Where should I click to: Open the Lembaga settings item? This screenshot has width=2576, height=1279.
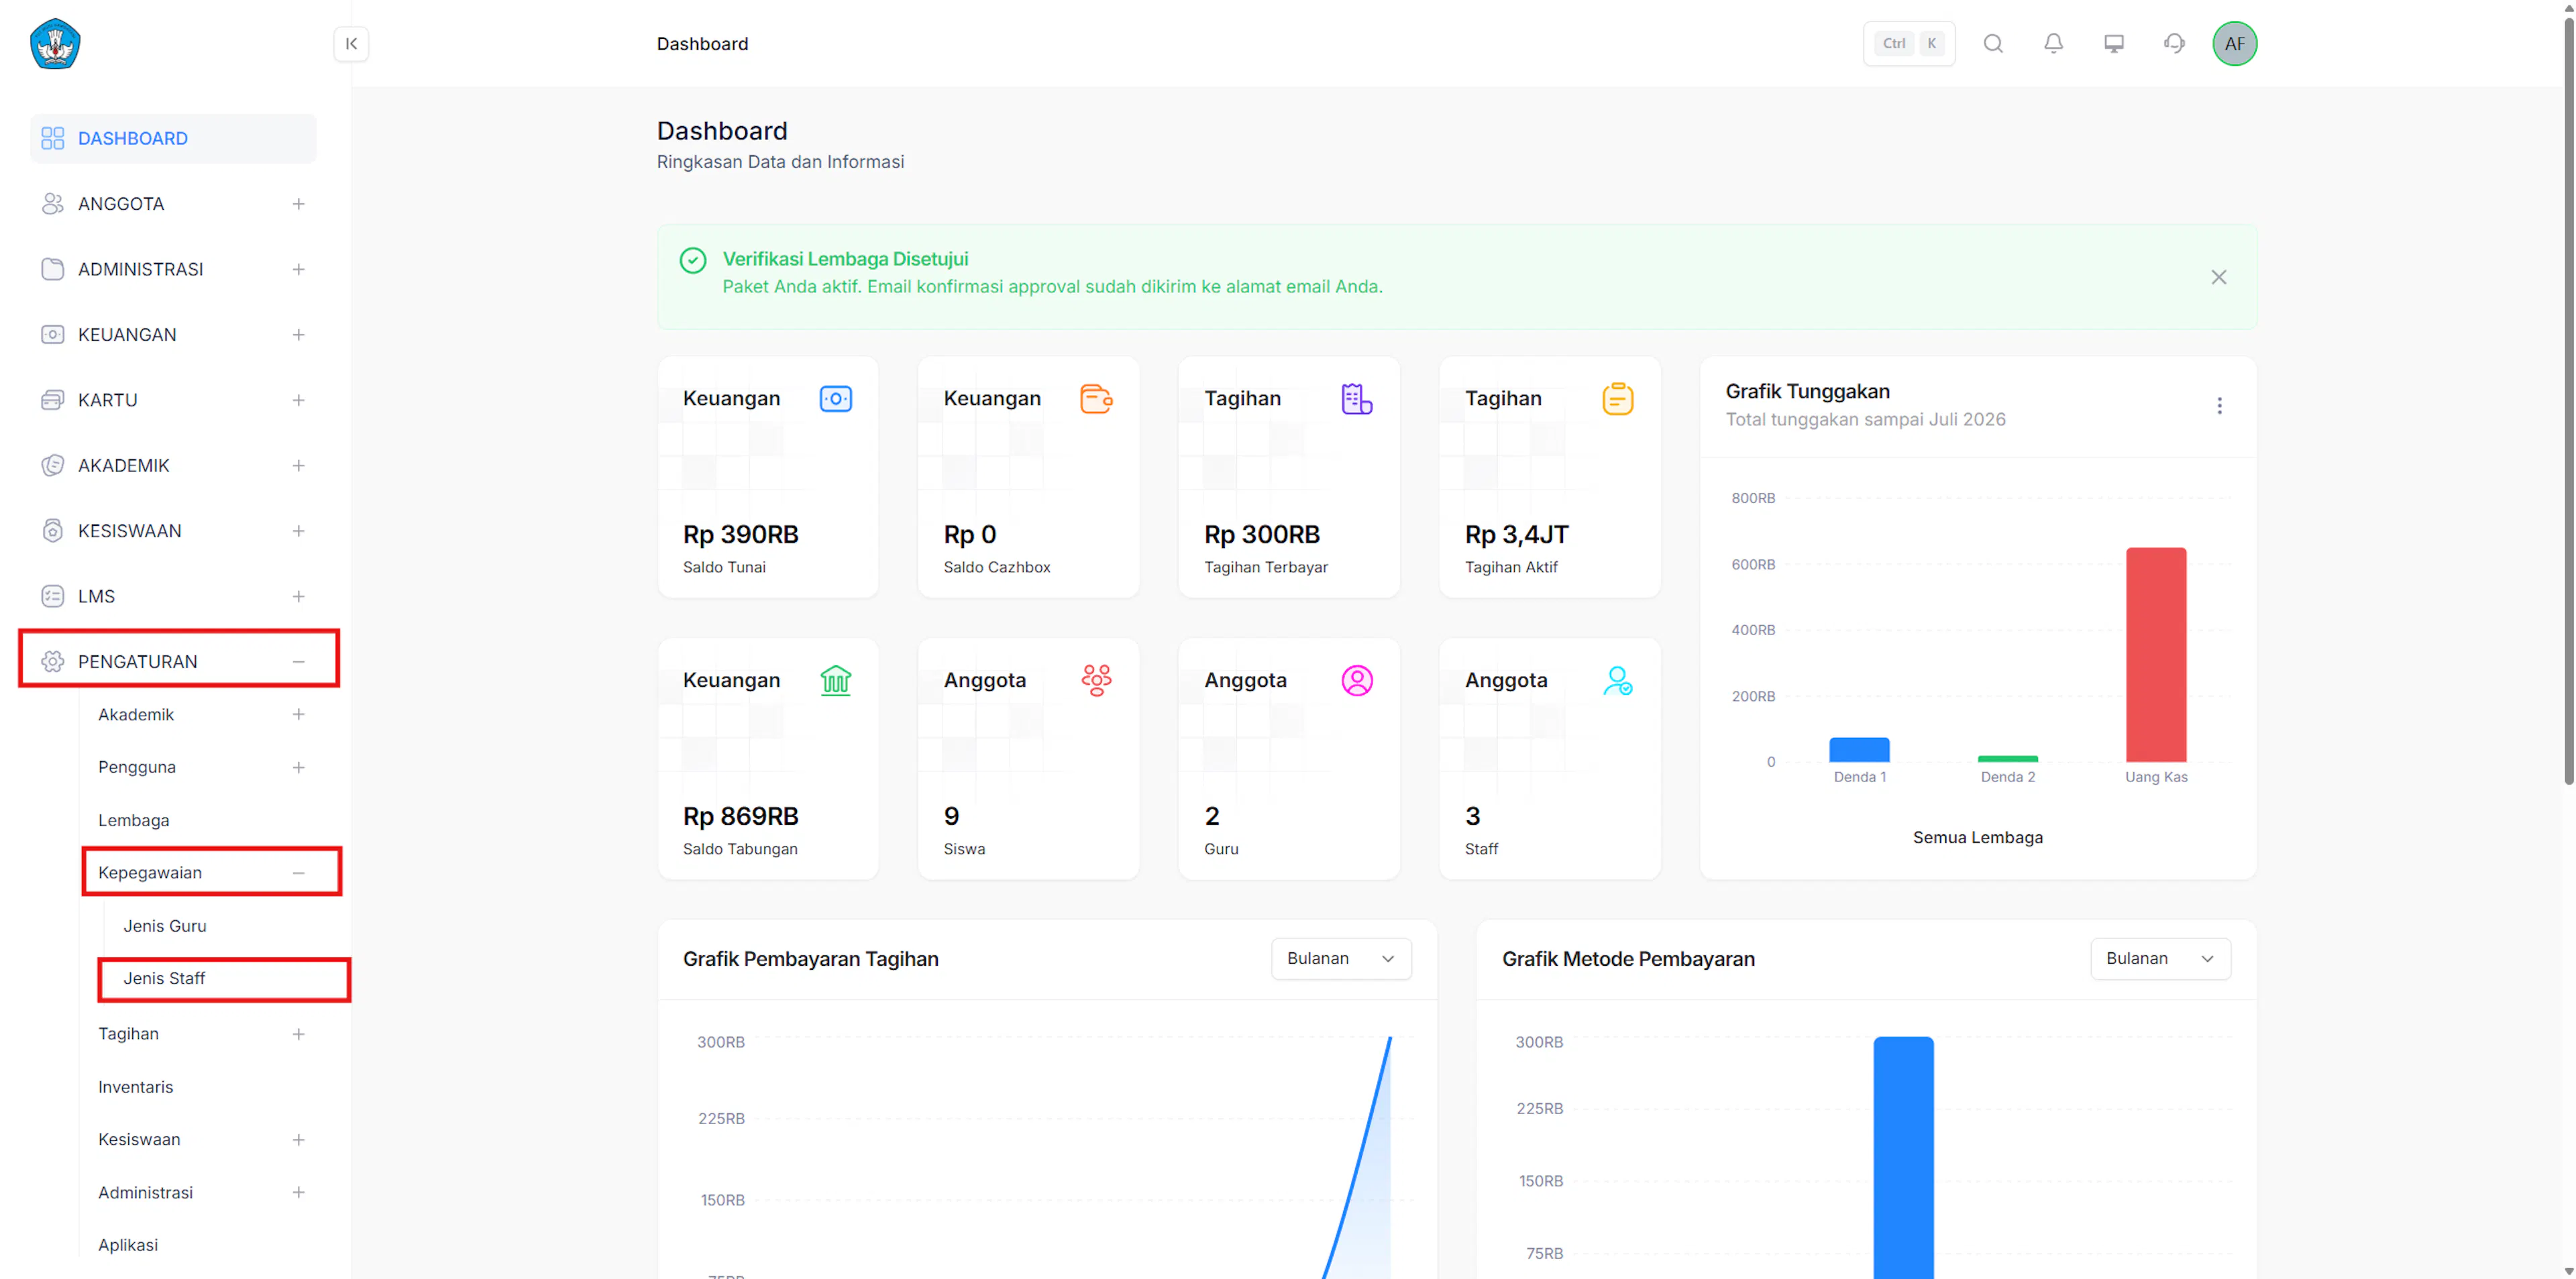(x=134, y=821)
